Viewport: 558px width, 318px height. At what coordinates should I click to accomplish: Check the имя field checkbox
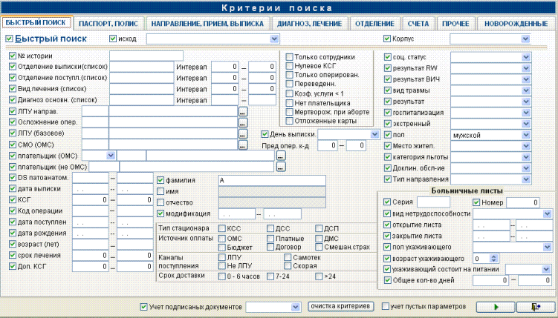point(160,191)
